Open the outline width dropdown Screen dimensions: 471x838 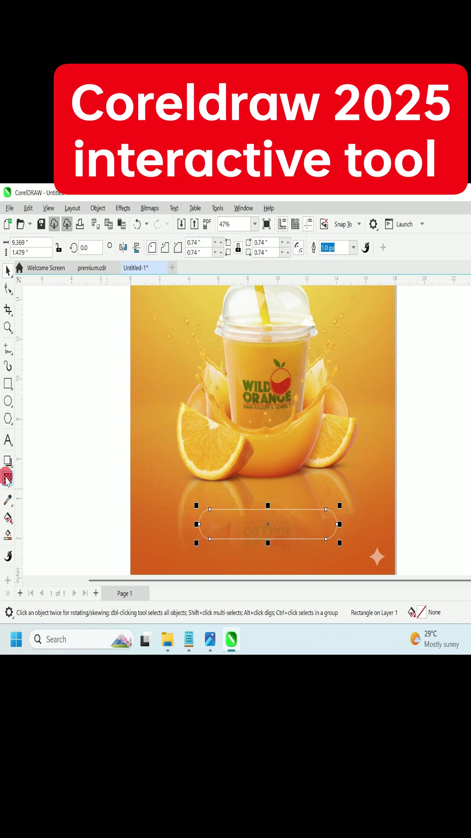354,248
